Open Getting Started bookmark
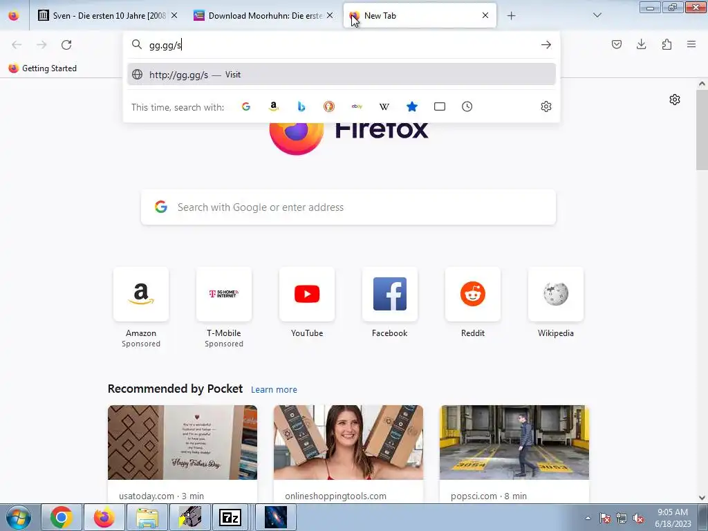This screenshot has height=531, width=708. 43,68
